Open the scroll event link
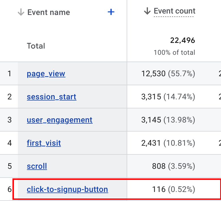The height and width of the screenshot is (201, 221). click(37, 166)
